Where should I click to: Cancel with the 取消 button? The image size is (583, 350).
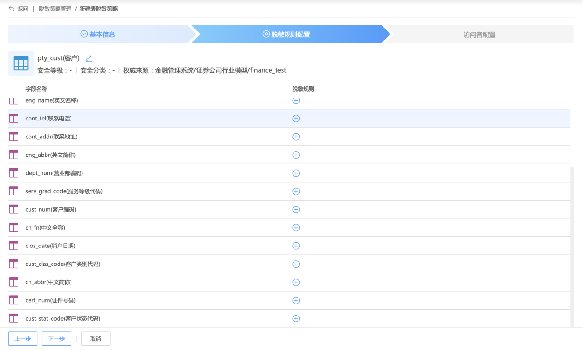coord(96,339)
